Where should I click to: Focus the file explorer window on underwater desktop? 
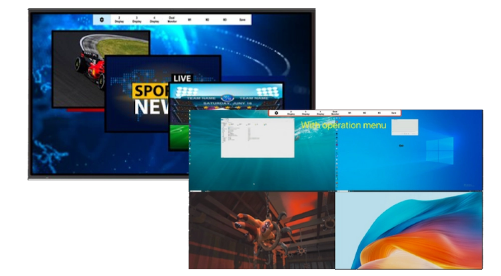(x=258, y=137)
